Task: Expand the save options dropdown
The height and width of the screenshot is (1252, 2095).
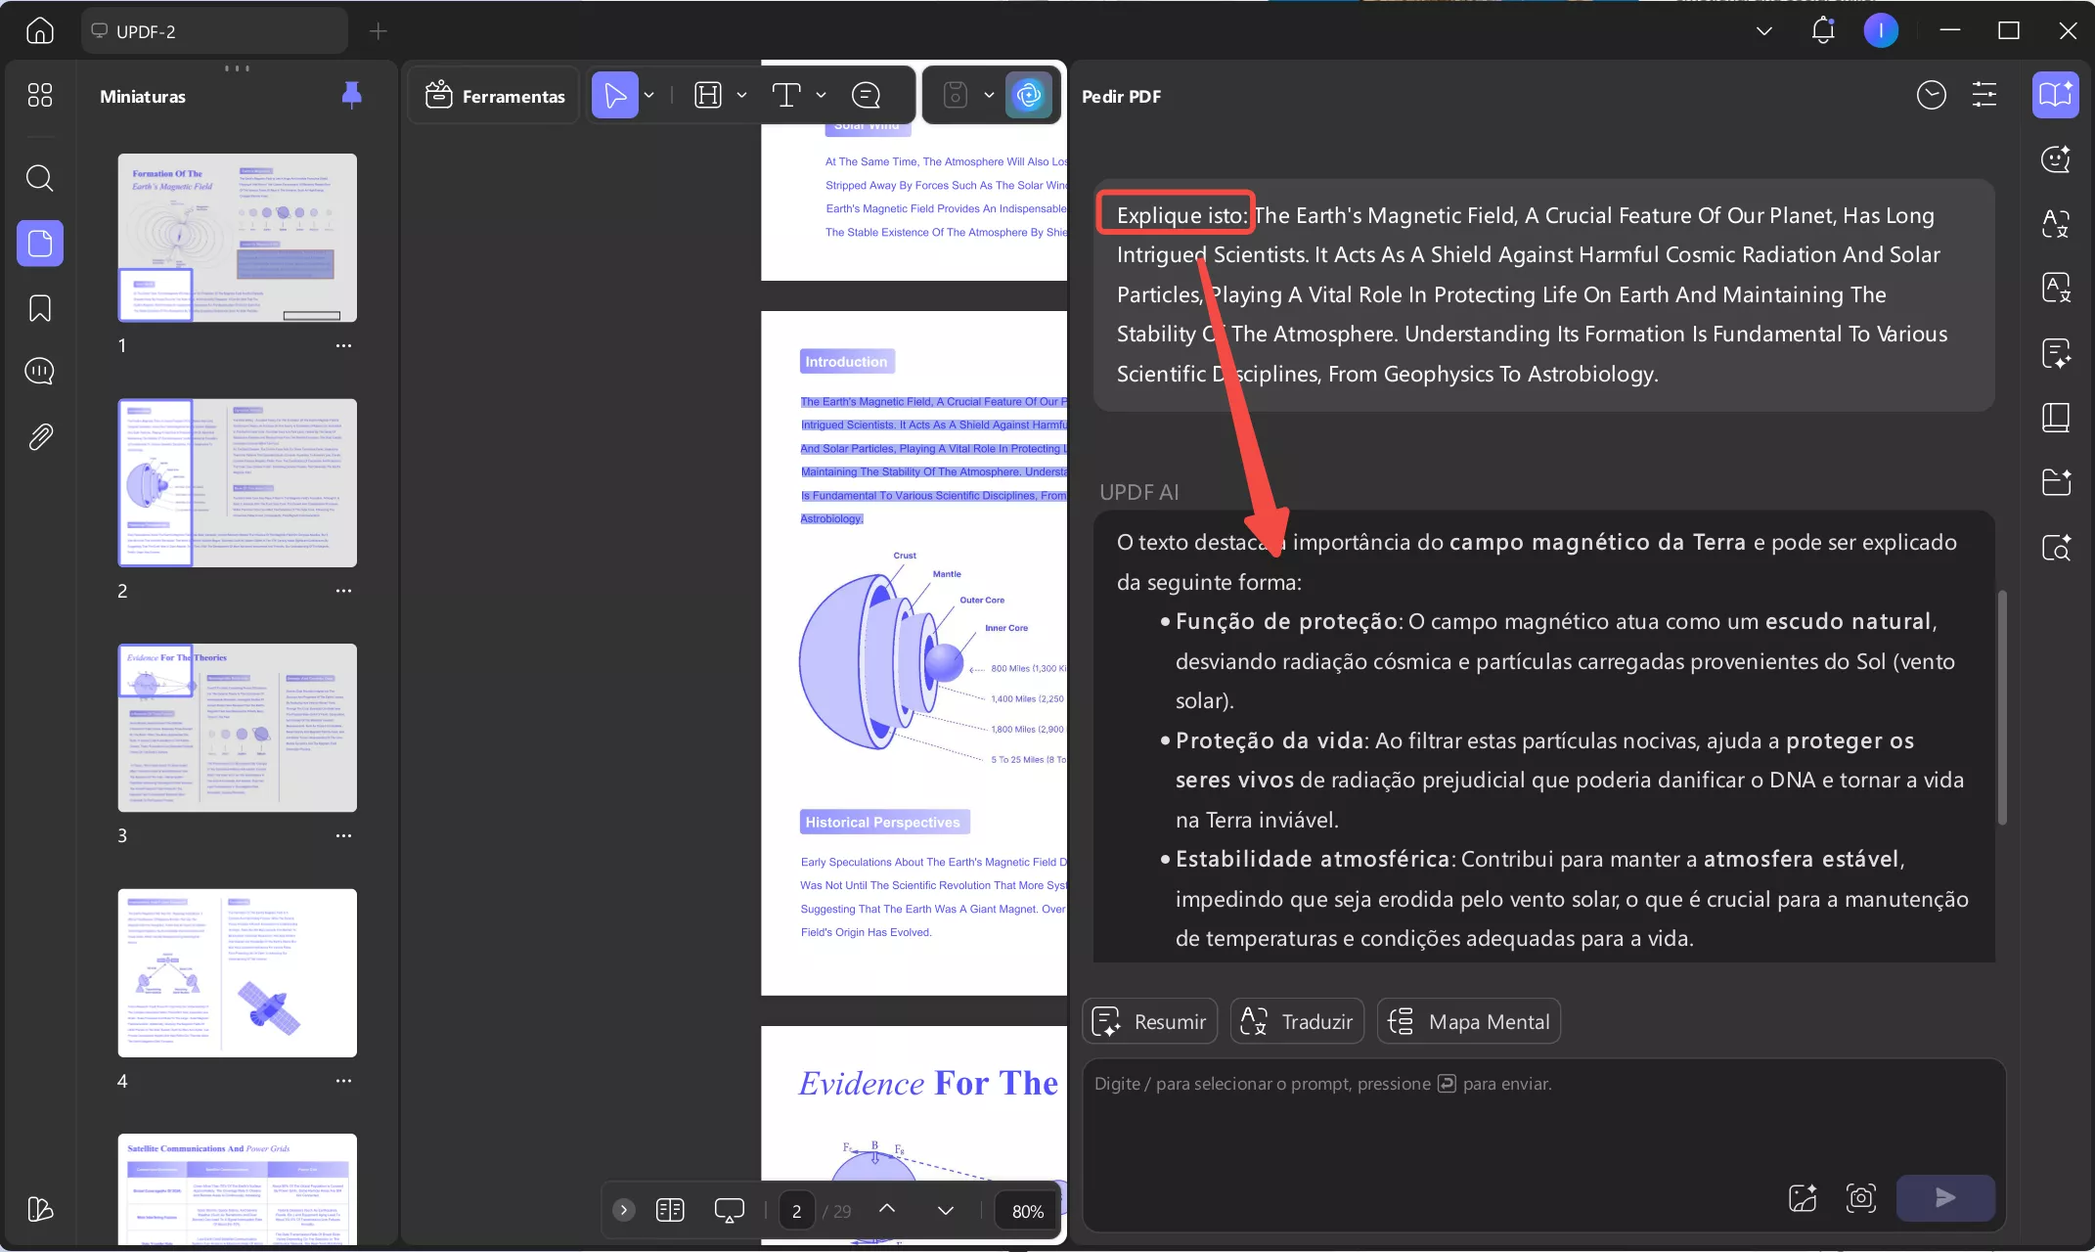Action: pyautogui.click(x=988, y=94)
